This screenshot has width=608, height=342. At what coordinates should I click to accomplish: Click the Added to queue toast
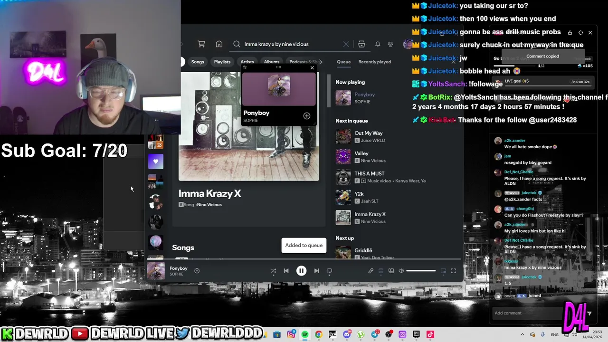[304, 245]
